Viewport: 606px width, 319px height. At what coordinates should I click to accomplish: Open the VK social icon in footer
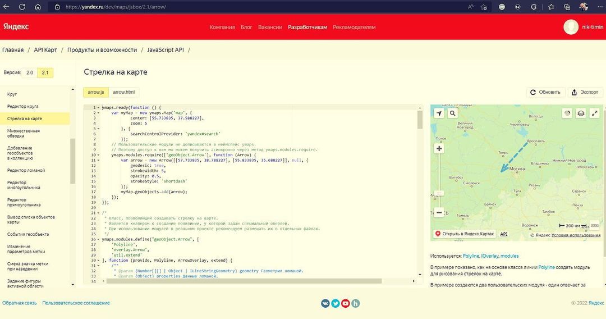(x=325, y=303)
